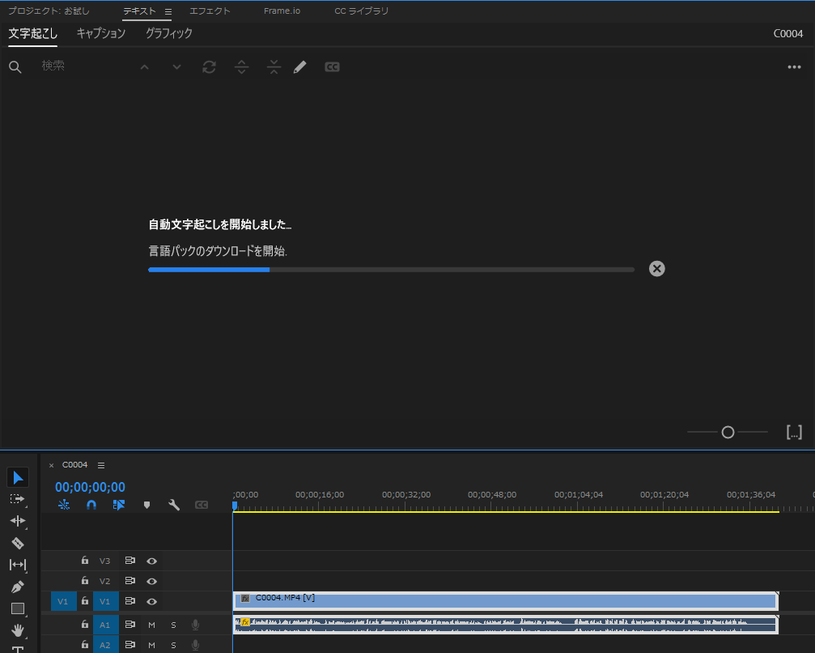
Task: Select the Razor tool in the toolbar
Action: pyautogui.click(x=17, y=543)
